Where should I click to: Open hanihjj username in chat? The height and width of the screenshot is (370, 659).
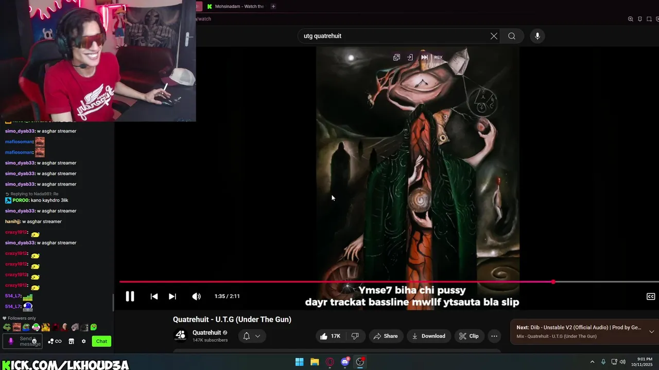(12, 221)
